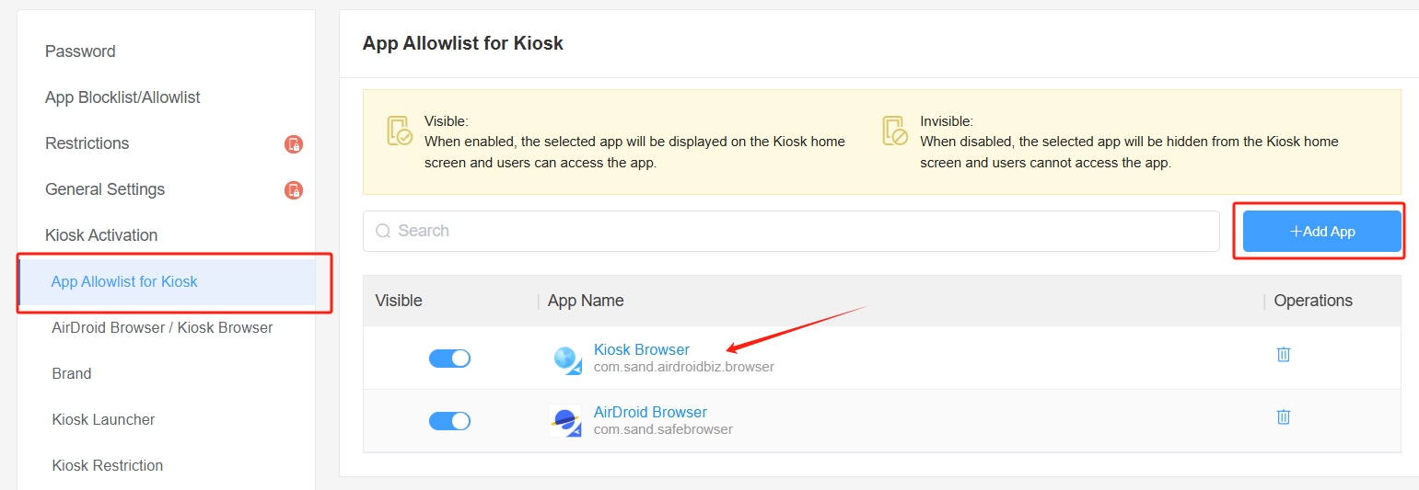This screenshot has width=1419, height=490.
Task: Click the AirDroid Browser app icon
Action: coord(564,421)
